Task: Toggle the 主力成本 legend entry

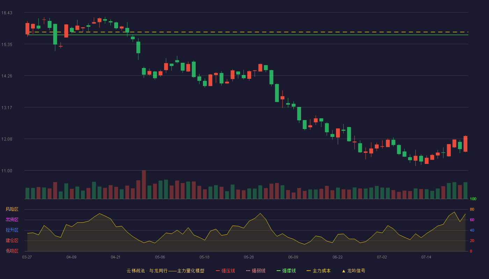Action: (x=318, y=271)
